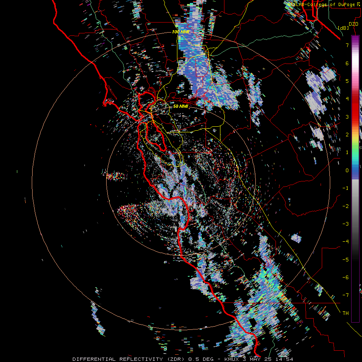Click the -7 tick label on the scale
Screen dimensions: 362x362
click(346, 295)
